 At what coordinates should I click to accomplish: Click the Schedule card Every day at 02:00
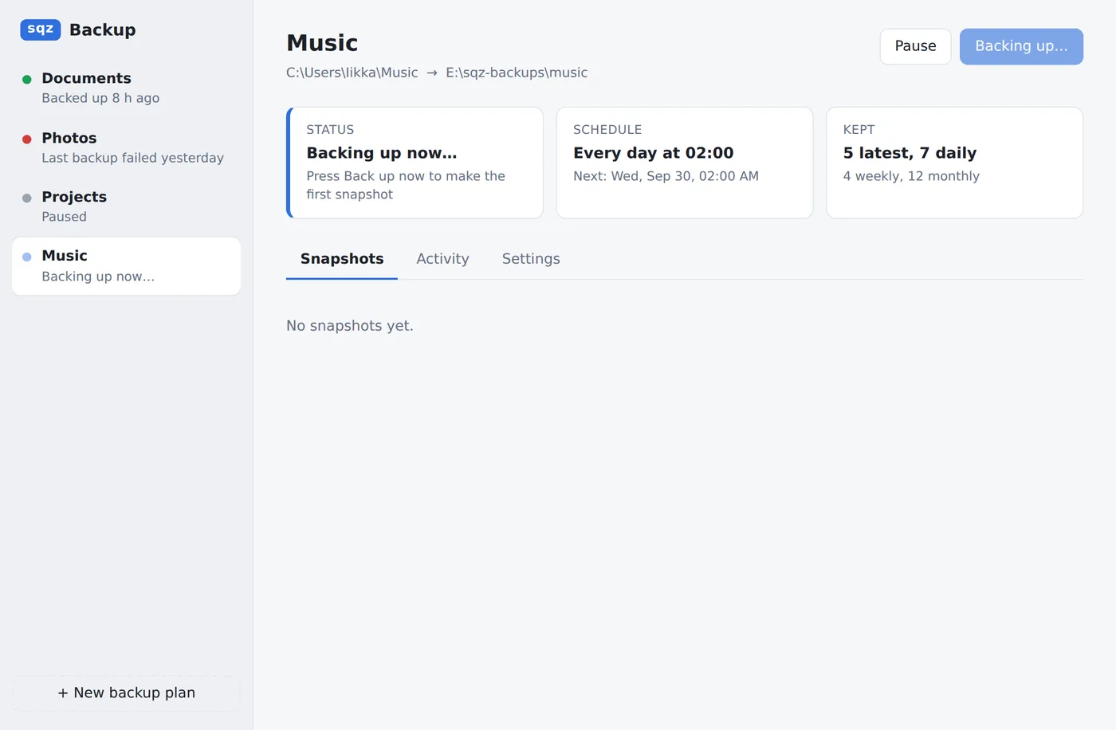point(685,163)
